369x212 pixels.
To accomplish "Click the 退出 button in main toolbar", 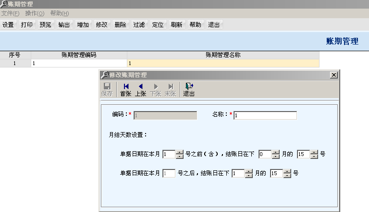I will click(214, 24).
